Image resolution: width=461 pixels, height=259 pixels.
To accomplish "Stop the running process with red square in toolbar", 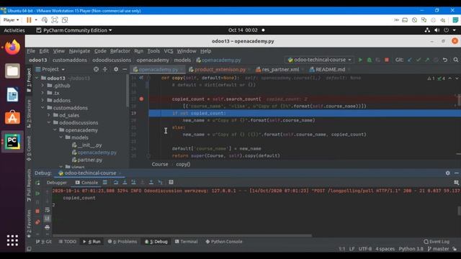I will [387, 60].
